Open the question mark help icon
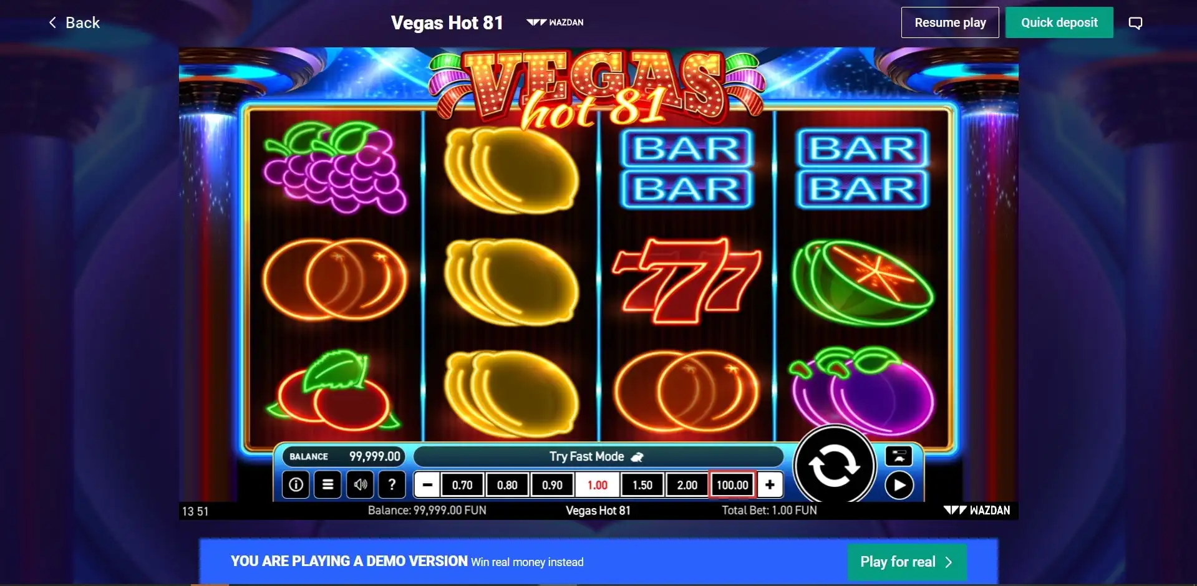This screenshot has height=586, width=1197. (x=392, y=484)
